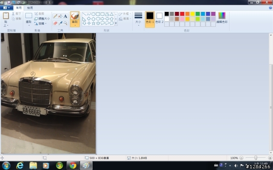Click the vertical scrollbar thumb

(271, 108)
